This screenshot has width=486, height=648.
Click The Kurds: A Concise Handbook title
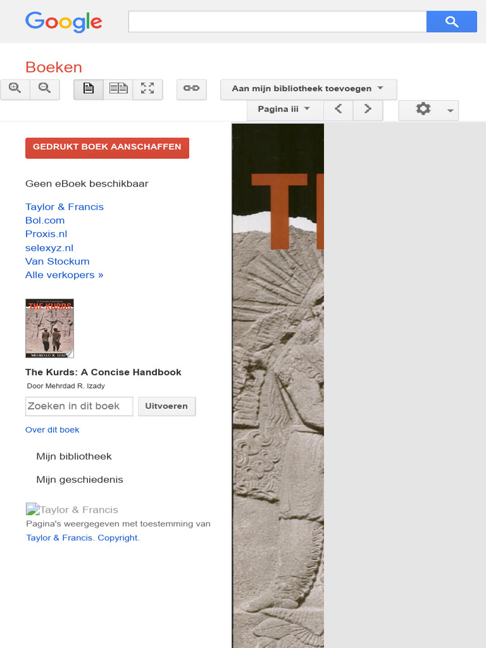pos(103,372)
